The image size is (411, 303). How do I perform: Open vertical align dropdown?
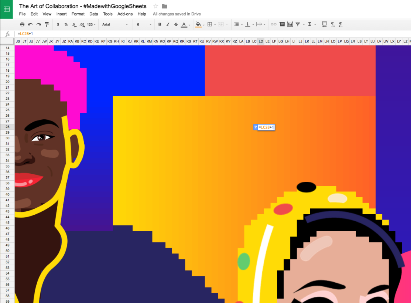(250, 24)
